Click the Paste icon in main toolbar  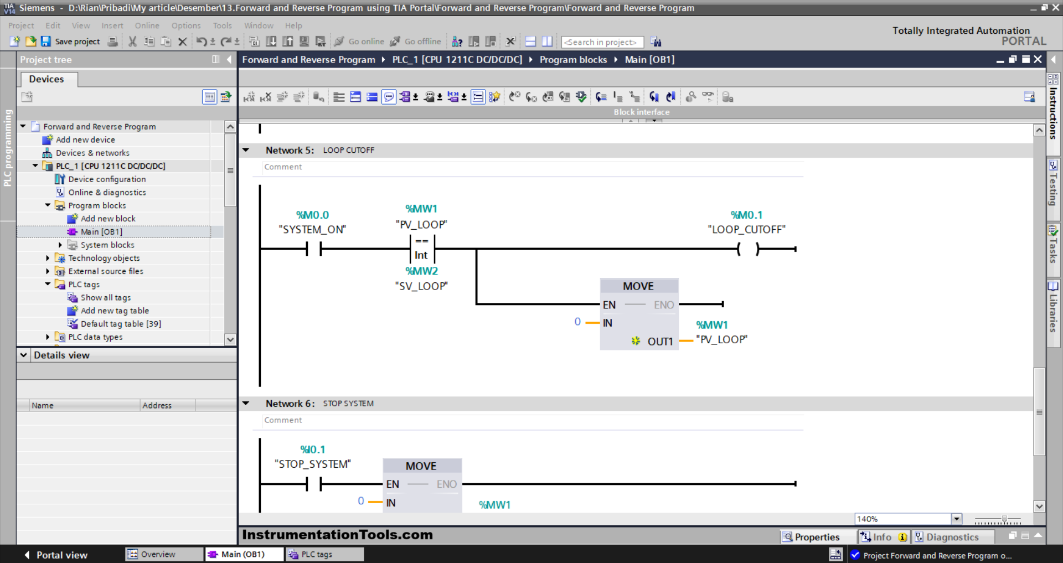166,42
